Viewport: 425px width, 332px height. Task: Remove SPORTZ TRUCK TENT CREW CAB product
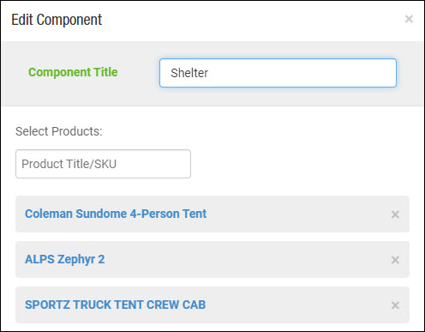(395, 305)
